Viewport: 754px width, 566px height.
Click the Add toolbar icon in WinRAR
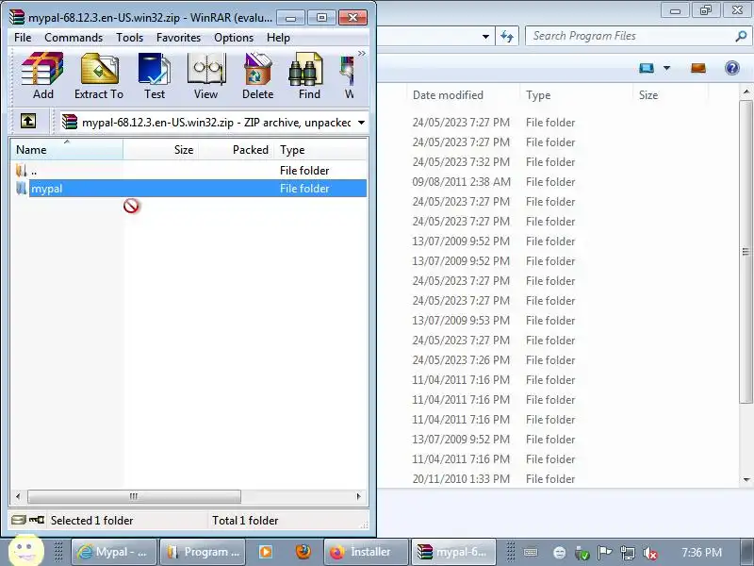pyautogui.click(x=42, y=75)
